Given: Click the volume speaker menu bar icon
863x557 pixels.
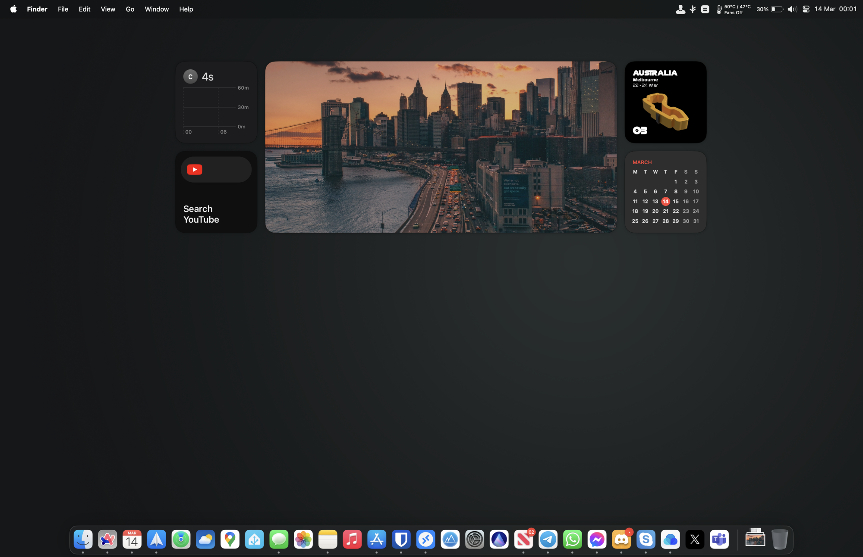Looking at the screenshot, I should [x=792, y=9].
